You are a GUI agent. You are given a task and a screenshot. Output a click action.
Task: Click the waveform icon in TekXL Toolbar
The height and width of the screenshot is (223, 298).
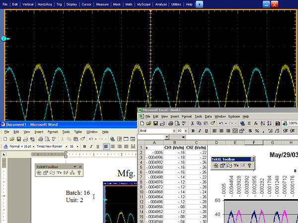click(229, 166)
